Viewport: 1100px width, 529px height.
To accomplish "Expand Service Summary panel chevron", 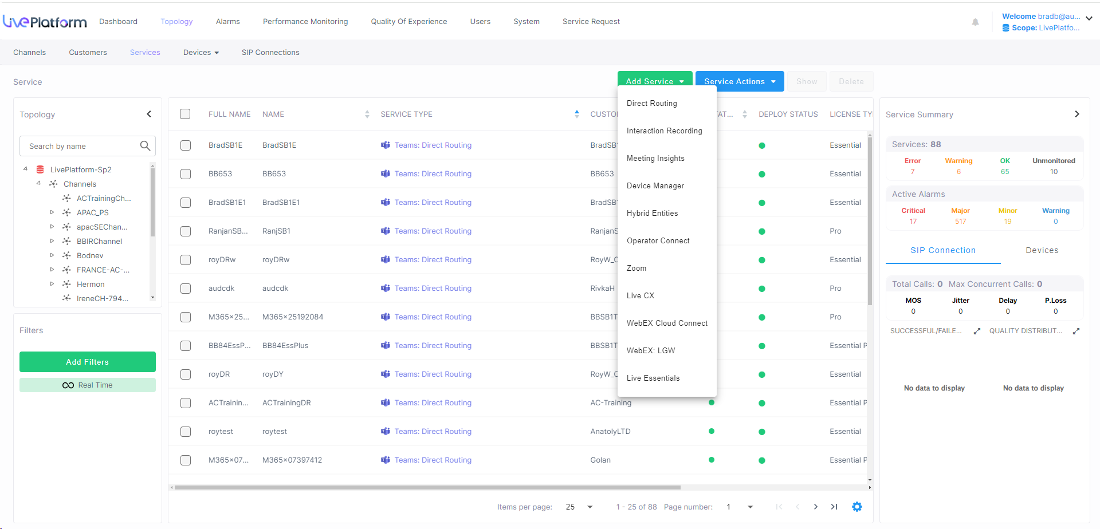I will coord(1077,114).
